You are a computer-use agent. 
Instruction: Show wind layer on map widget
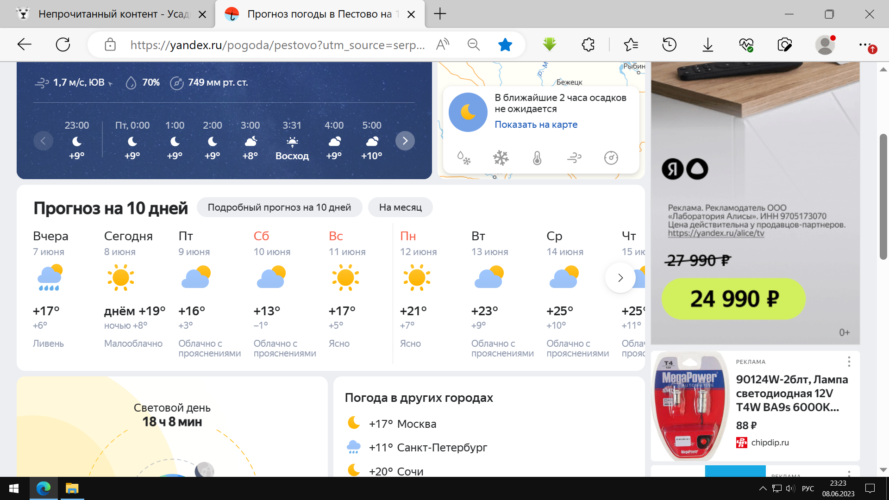(574, 158)
